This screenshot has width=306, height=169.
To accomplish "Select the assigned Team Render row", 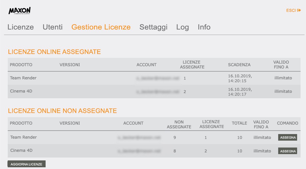I will 154,78.
